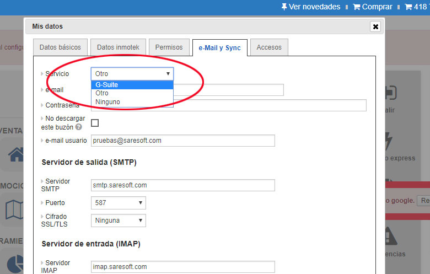This screenshot has width=430, height=274.
Task: Click the house icon in background sidebar
Action: (16, 154)
